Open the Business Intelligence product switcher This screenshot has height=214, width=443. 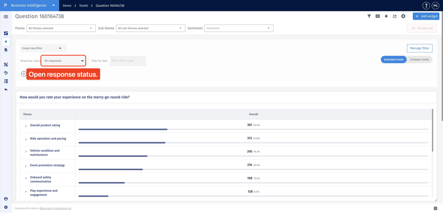click(33, 6)
